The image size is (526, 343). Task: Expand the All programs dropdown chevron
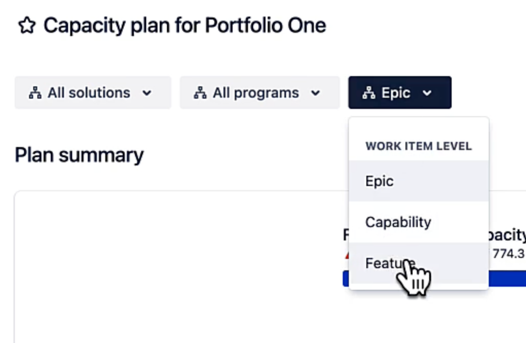315,93
